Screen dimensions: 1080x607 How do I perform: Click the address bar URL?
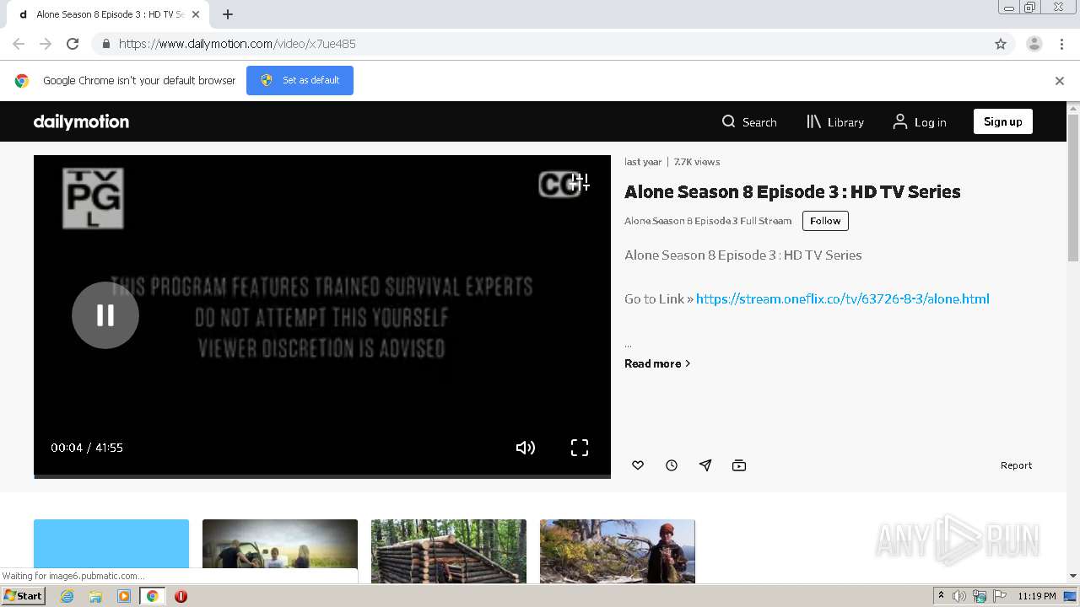[237, 44]
